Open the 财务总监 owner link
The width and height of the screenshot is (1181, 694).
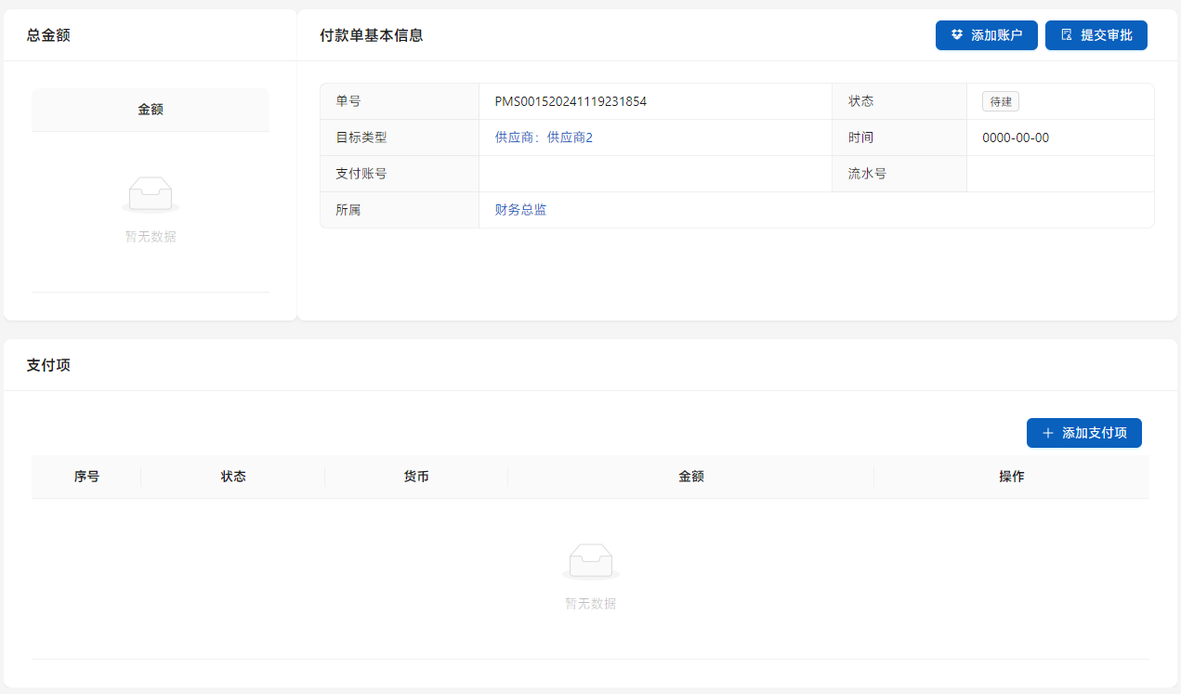point(520,210)
